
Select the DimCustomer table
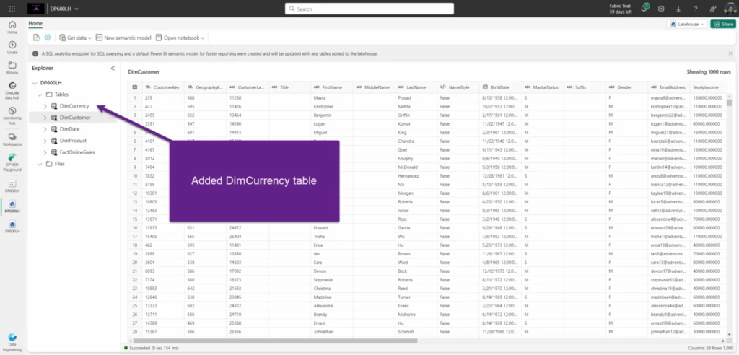tap(75, 118)
